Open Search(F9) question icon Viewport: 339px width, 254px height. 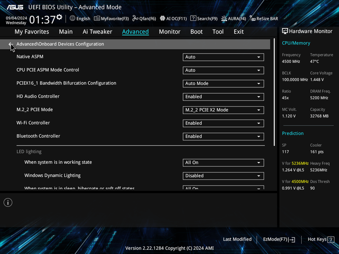tap(193, 18)
